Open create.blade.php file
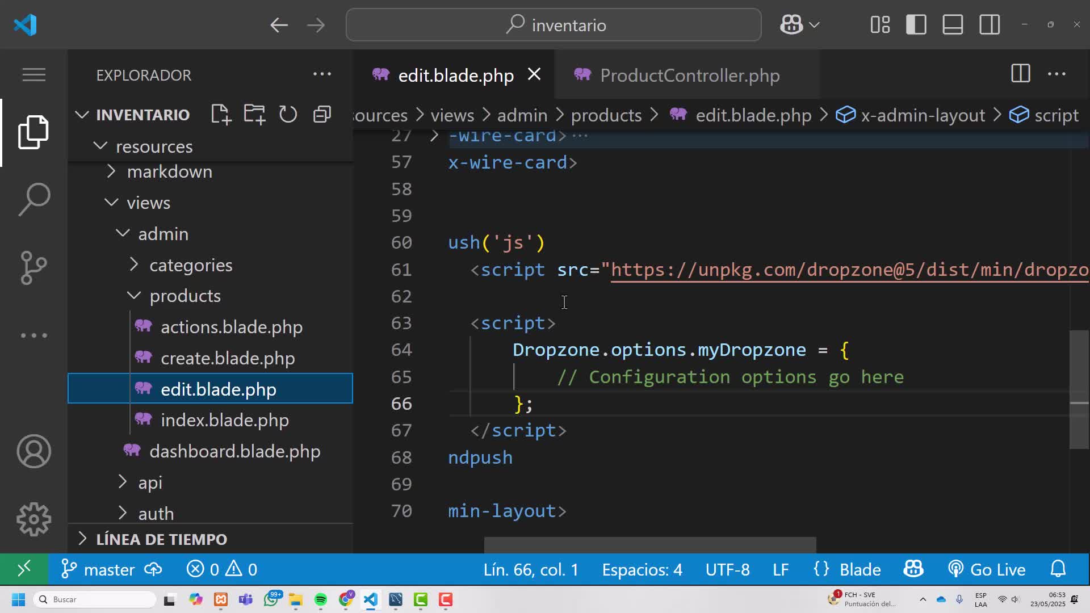The image size is (1090, 613). pos(227,358)
